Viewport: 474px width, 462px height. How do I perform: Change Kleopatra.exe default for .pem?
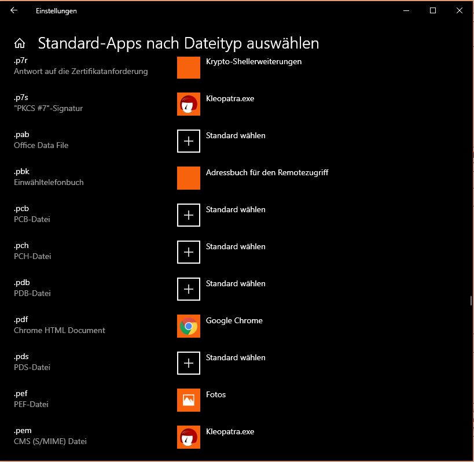[x=230, y=431]
